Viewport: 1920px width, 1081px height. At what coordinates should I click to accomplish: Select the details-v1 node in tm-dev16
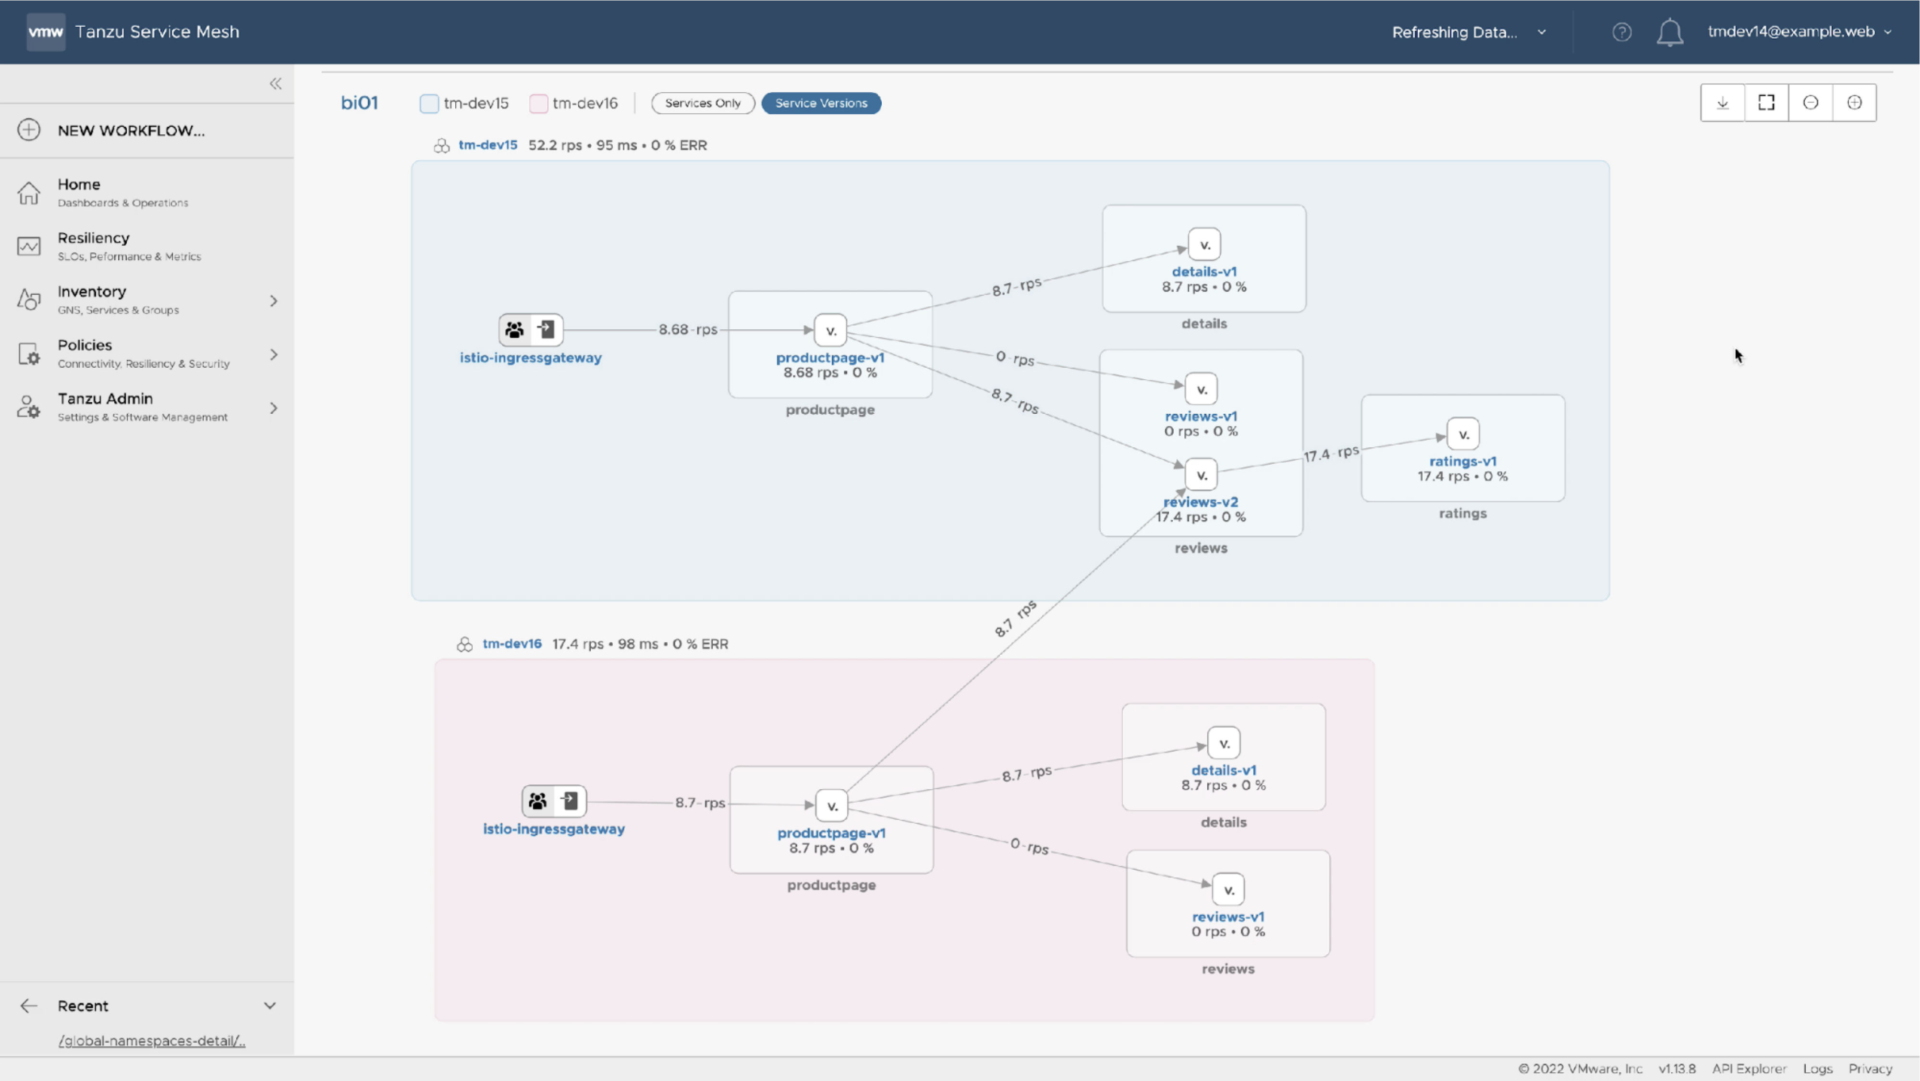click(1224, 744)
